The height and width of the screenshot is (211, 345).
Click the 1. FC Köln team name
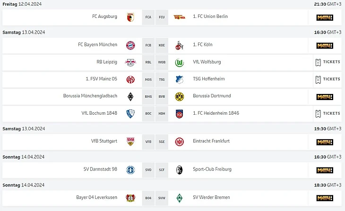[x=204, y=45]
